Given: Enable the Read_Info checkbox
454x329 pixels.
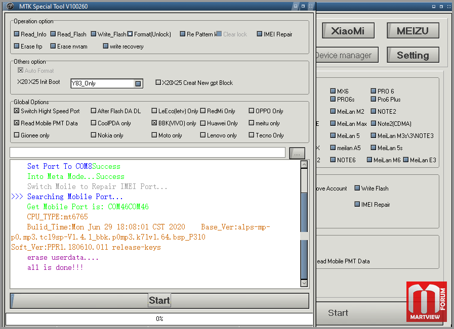Looking at the screenshot, I should pyautogui.click(x=17, y=34).
